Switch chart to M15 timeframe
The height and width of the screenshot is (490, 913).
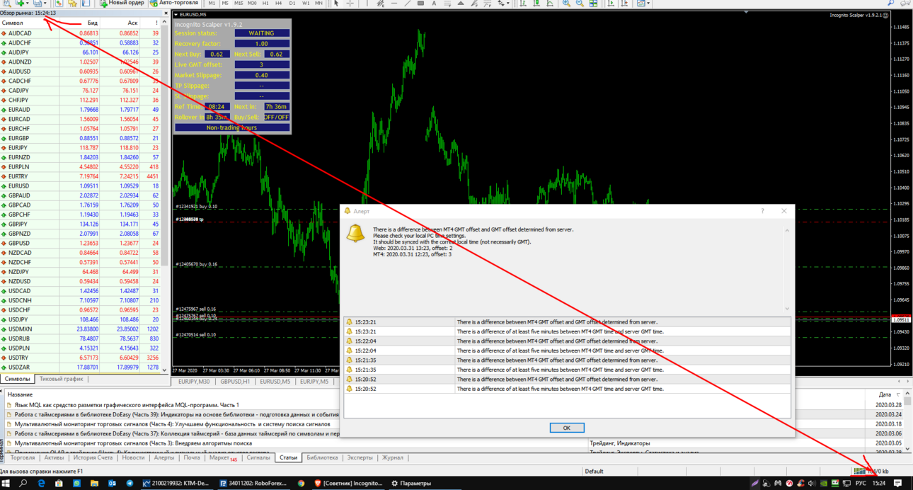239,3
